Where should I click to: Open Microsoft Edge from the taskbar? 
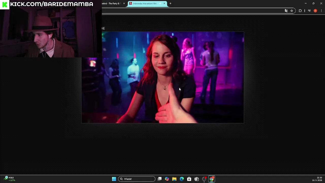(x=182, y=179)
